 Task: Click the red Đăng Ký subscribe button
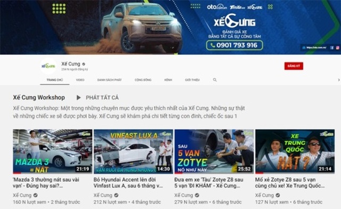tap(294, 66)
